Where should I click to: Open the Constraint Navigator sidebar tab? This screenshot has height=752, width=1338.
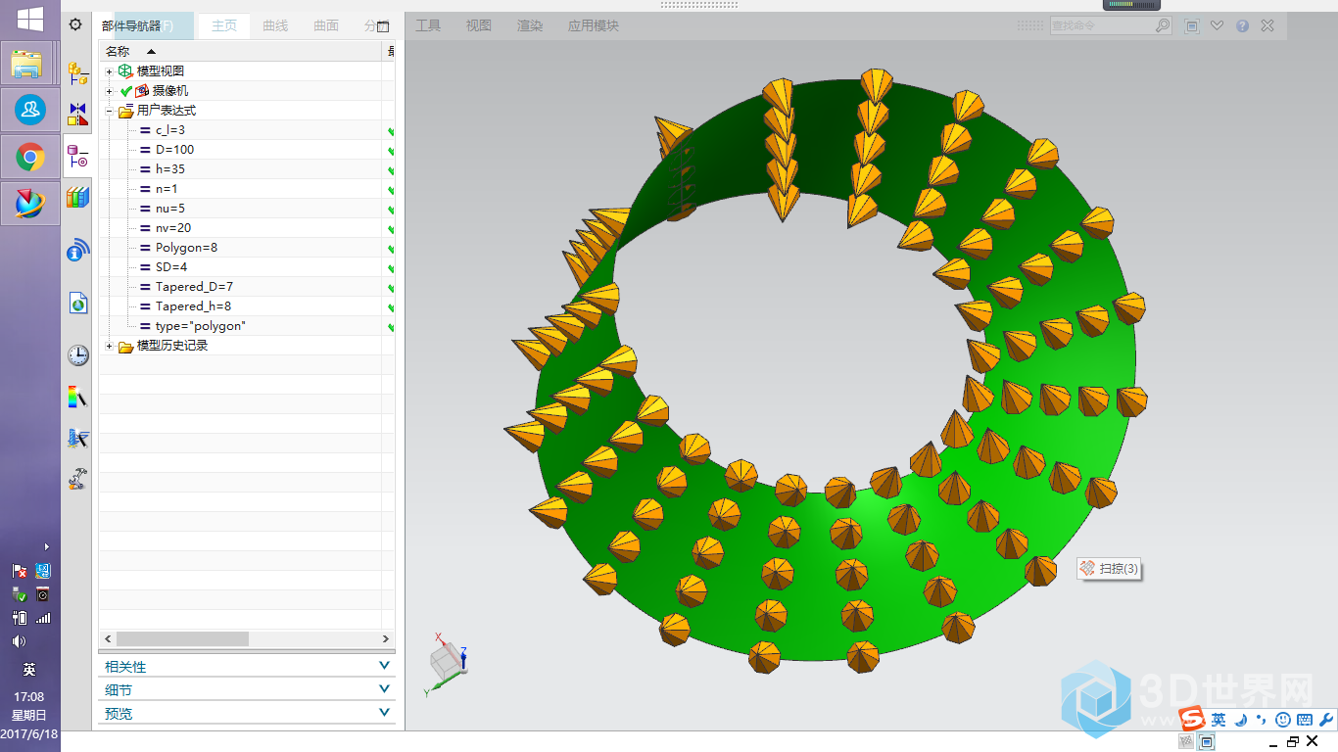77,114
